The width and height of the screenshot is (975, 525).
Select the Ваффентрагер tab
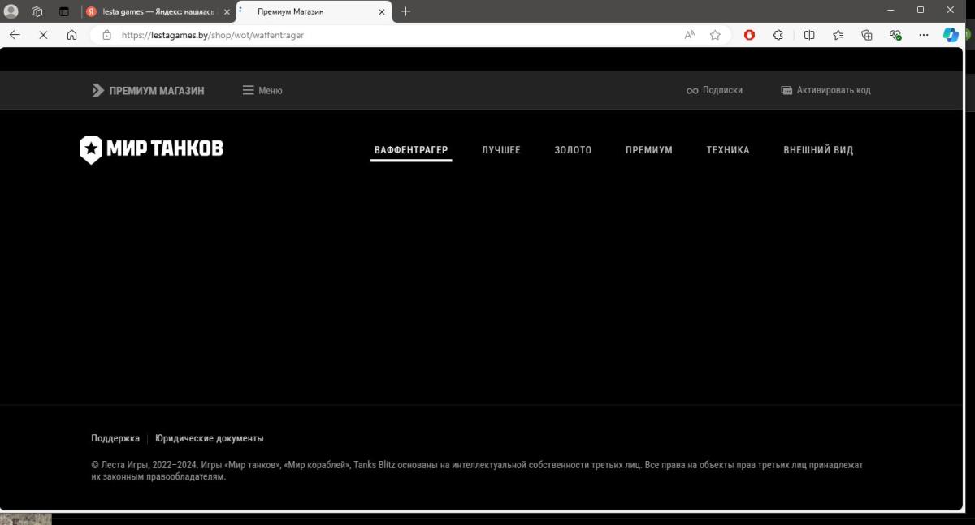[x=411, y=150]
